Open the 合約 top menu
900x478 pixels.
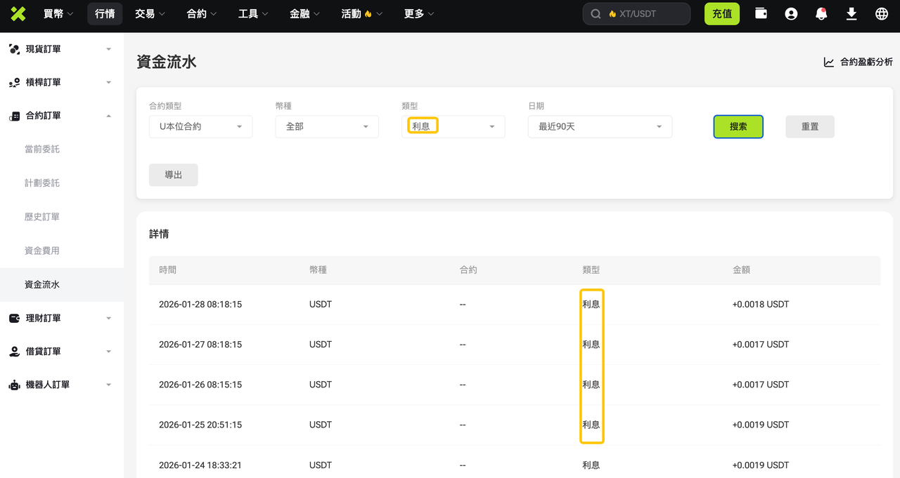[x=202, y=13]
